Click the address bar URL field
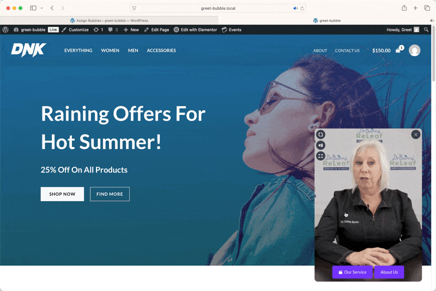Image resolution: width=436 pixels, height=291 pixels. click(x=218, y=8)
